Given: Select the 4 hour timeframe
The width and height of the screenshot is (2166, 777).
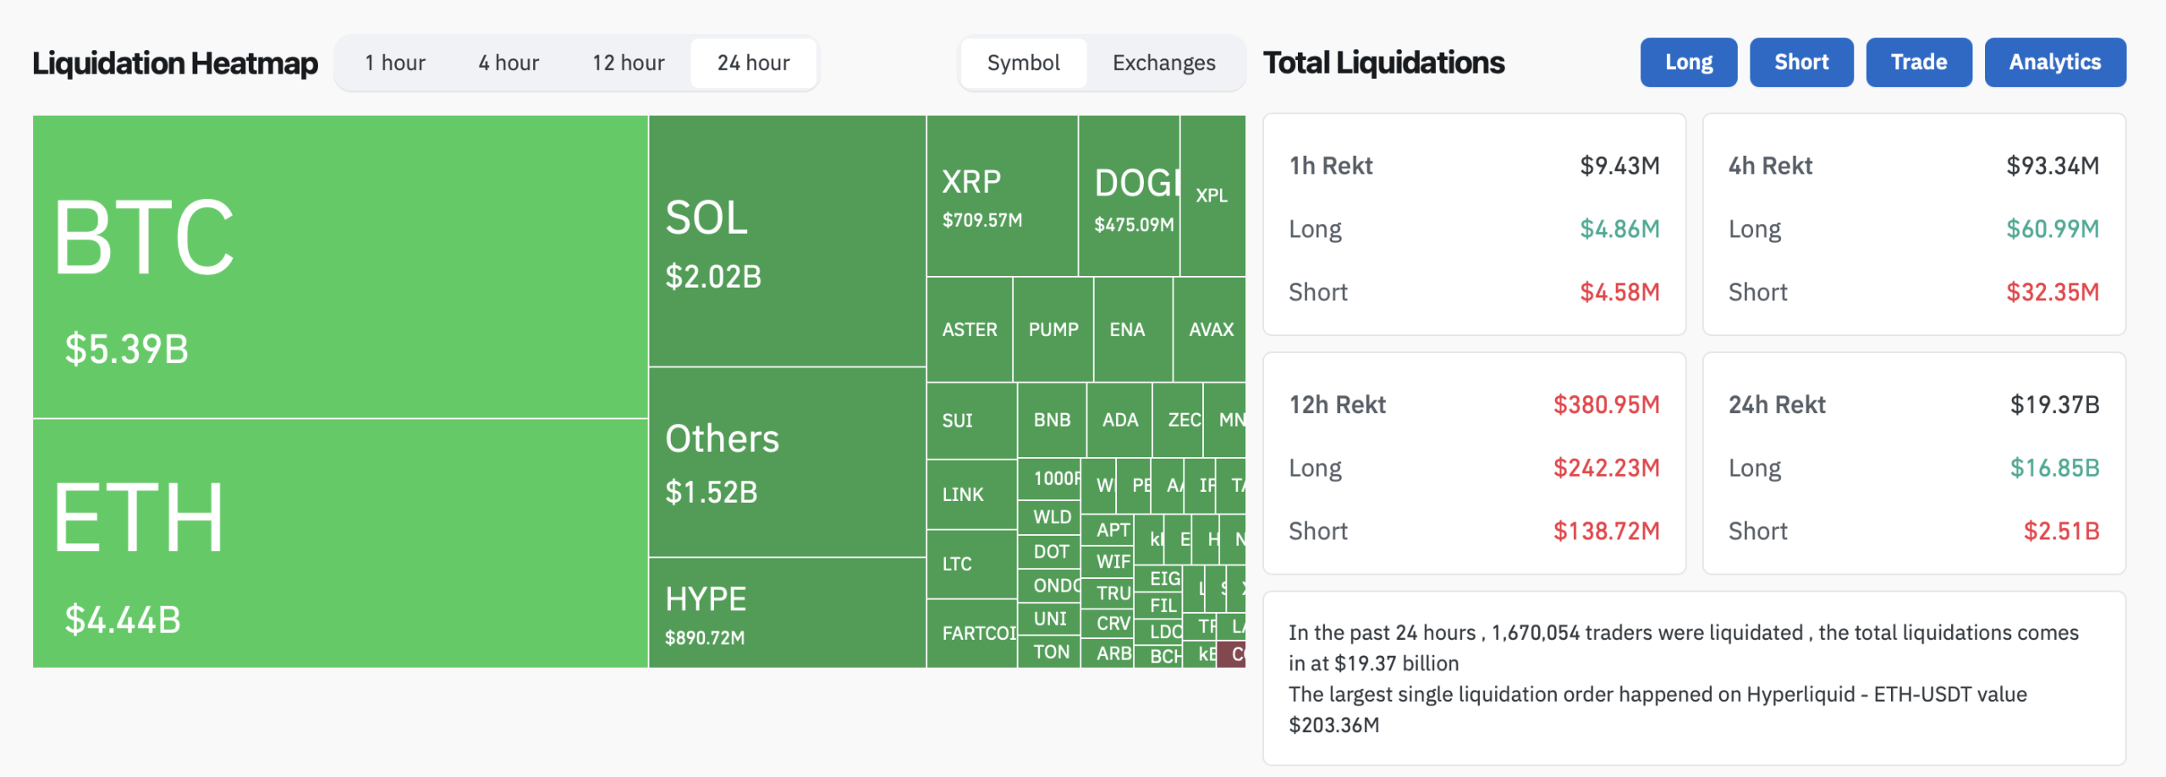Looking at the screenshot, I should 509,63.
